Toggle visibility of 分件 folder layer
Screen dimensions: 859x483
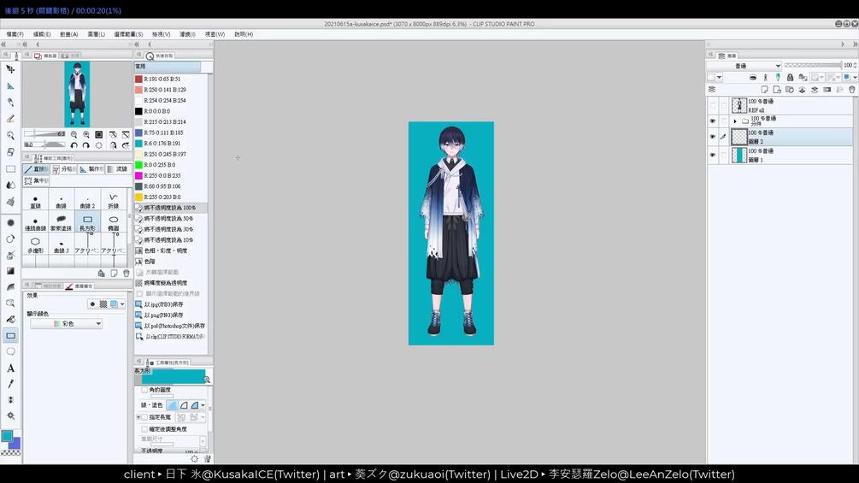[712, 121]
